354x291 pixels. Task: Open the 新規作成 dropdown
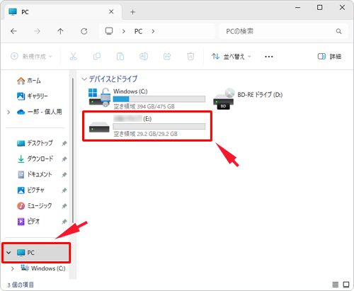click(x=31, y=57)
